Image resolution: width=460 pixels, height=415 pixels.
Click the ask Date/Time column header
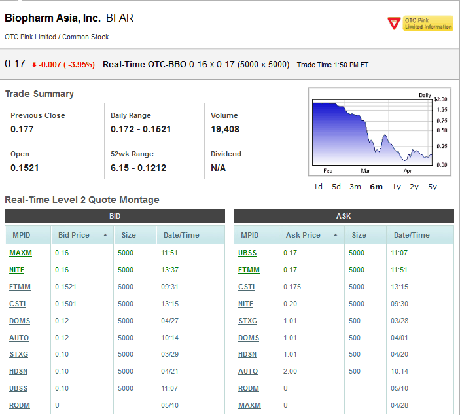pos(412,235)
